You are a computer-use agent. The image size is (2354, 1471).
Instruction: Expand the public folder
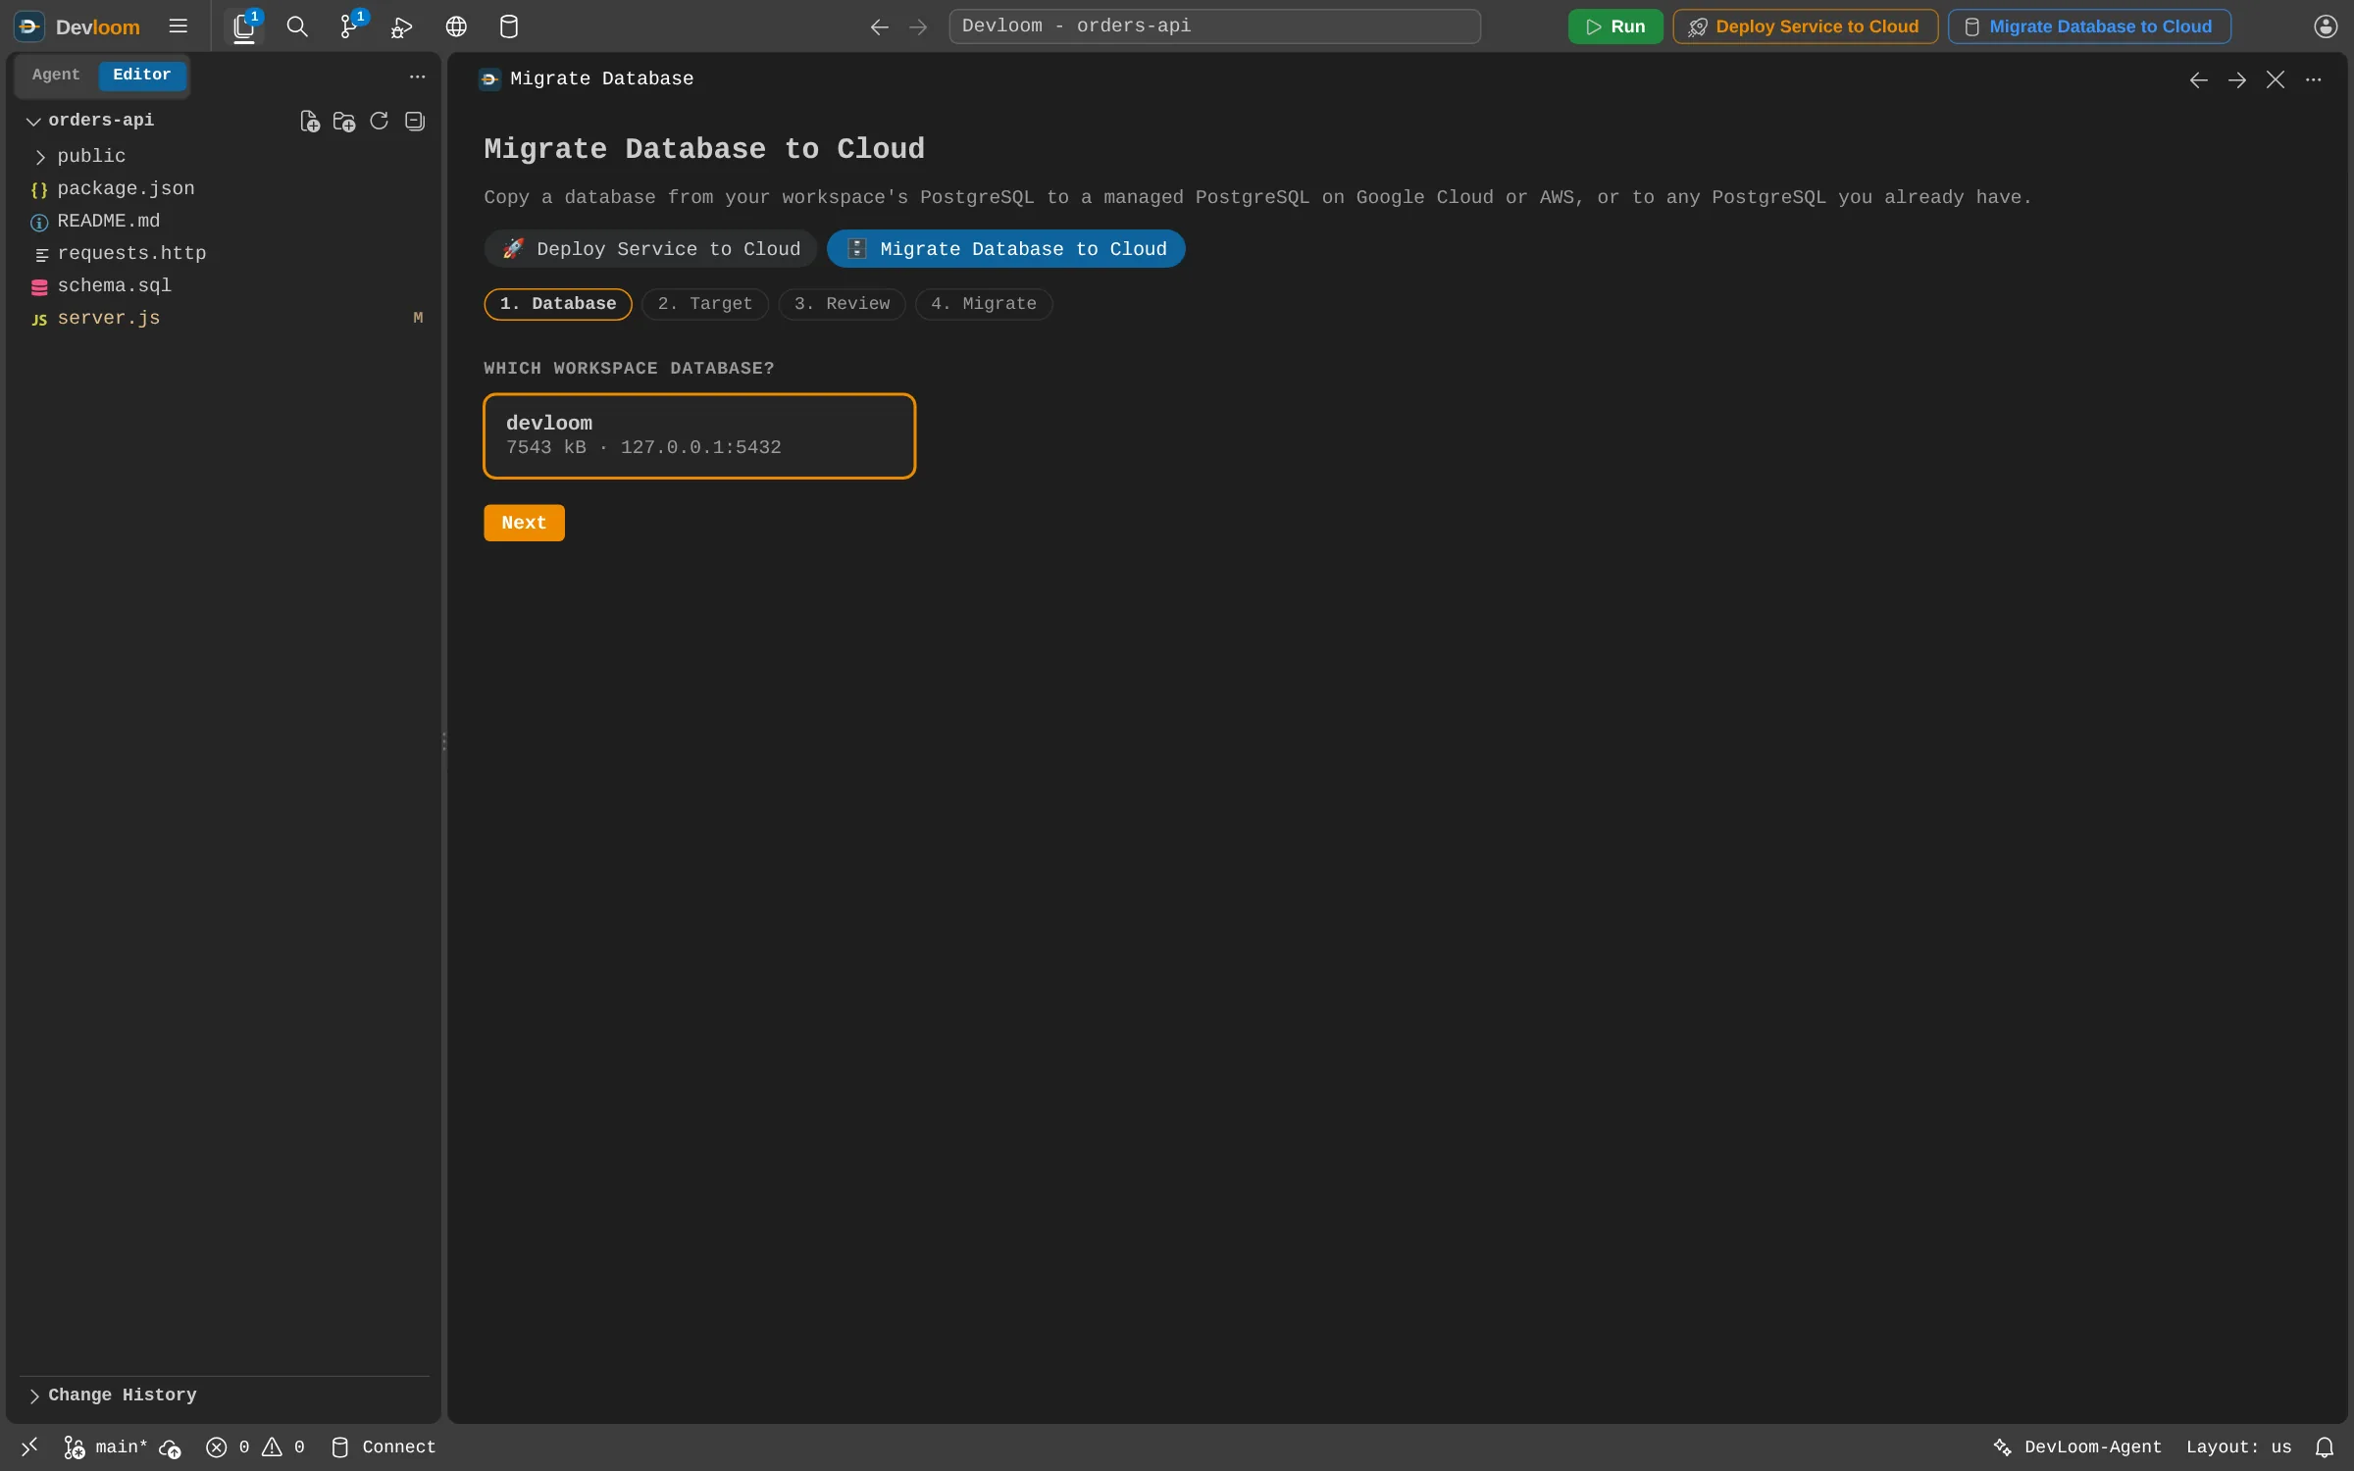point(40,156)
